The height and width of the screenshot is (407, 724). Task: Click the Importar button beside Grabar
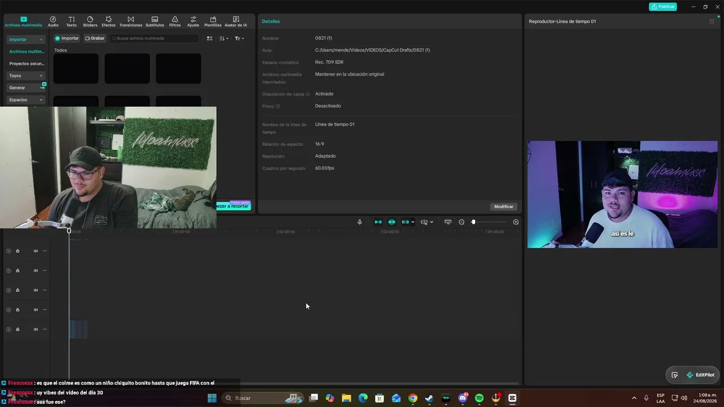(67, 38)
